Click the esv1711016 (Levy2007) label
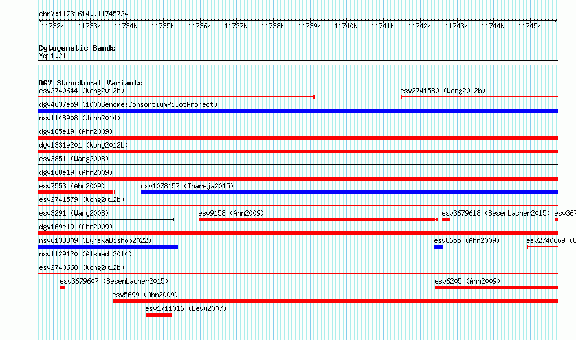 [x=186, y=308]
